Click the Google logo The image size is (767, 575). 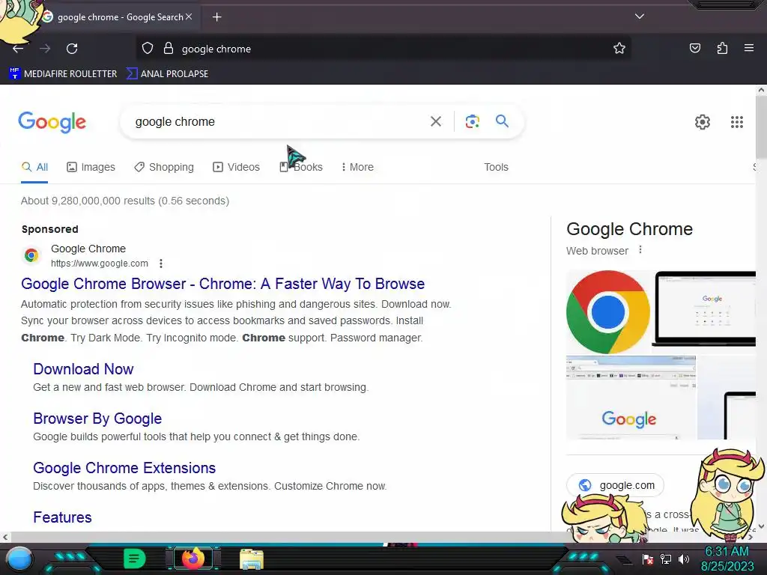pos(52,122)
